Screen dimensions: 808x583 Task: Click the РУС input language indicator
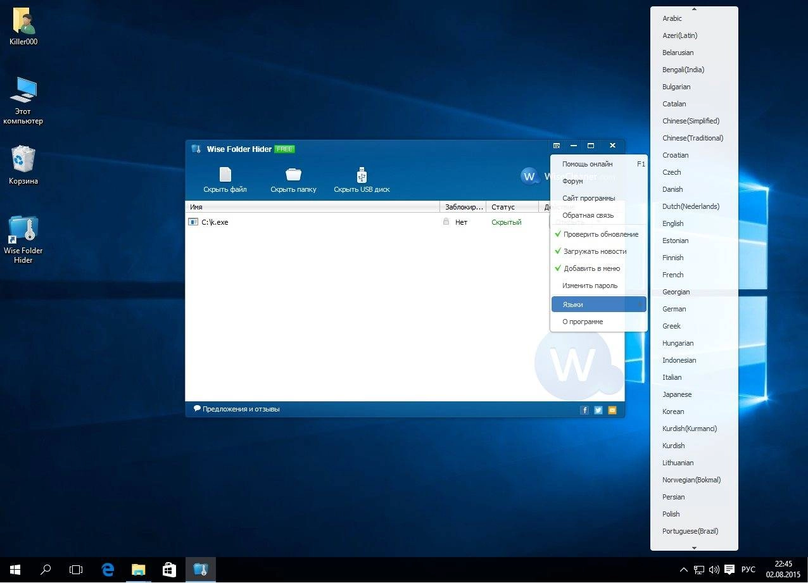point(748,570)
